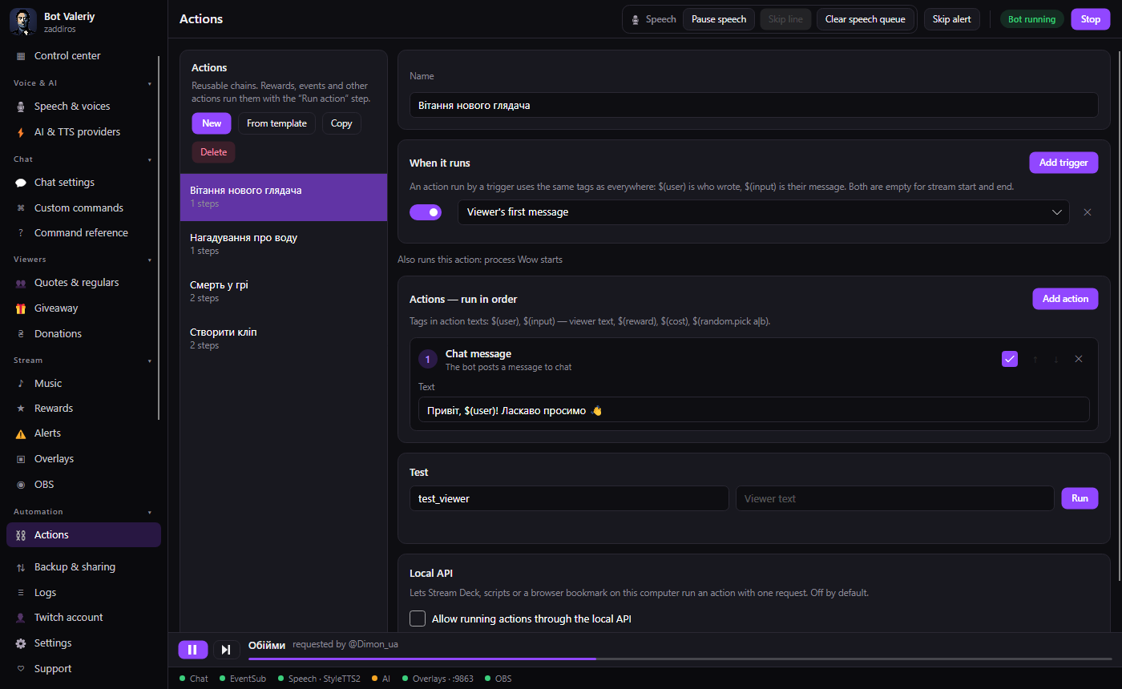The image size is (1122, 689).
Task: Click the Chat settings bubble icon
Action: click(x=21, y=183)
